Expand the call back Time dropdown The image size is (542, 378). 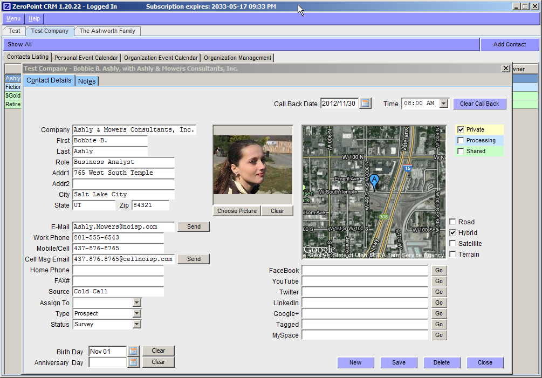click(x=443, y=104)
